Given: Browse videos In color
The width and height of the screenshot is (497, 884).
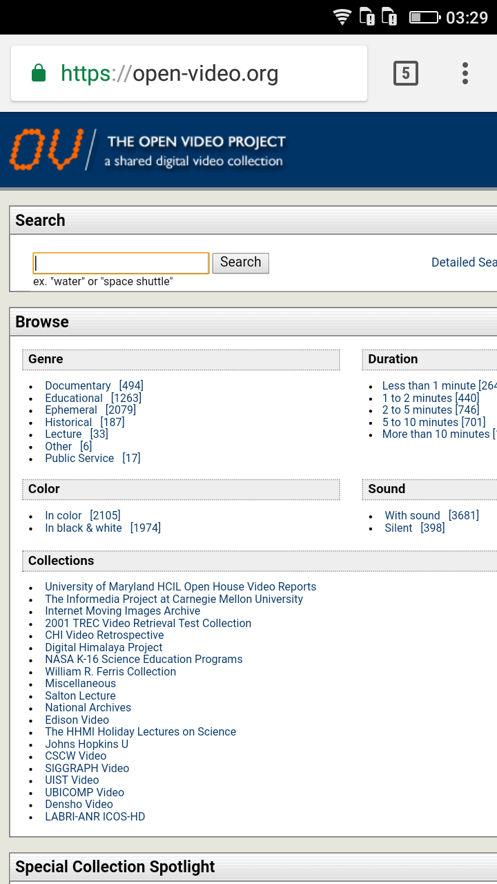Looking at the screenshot, I should (x=64, y=515).
